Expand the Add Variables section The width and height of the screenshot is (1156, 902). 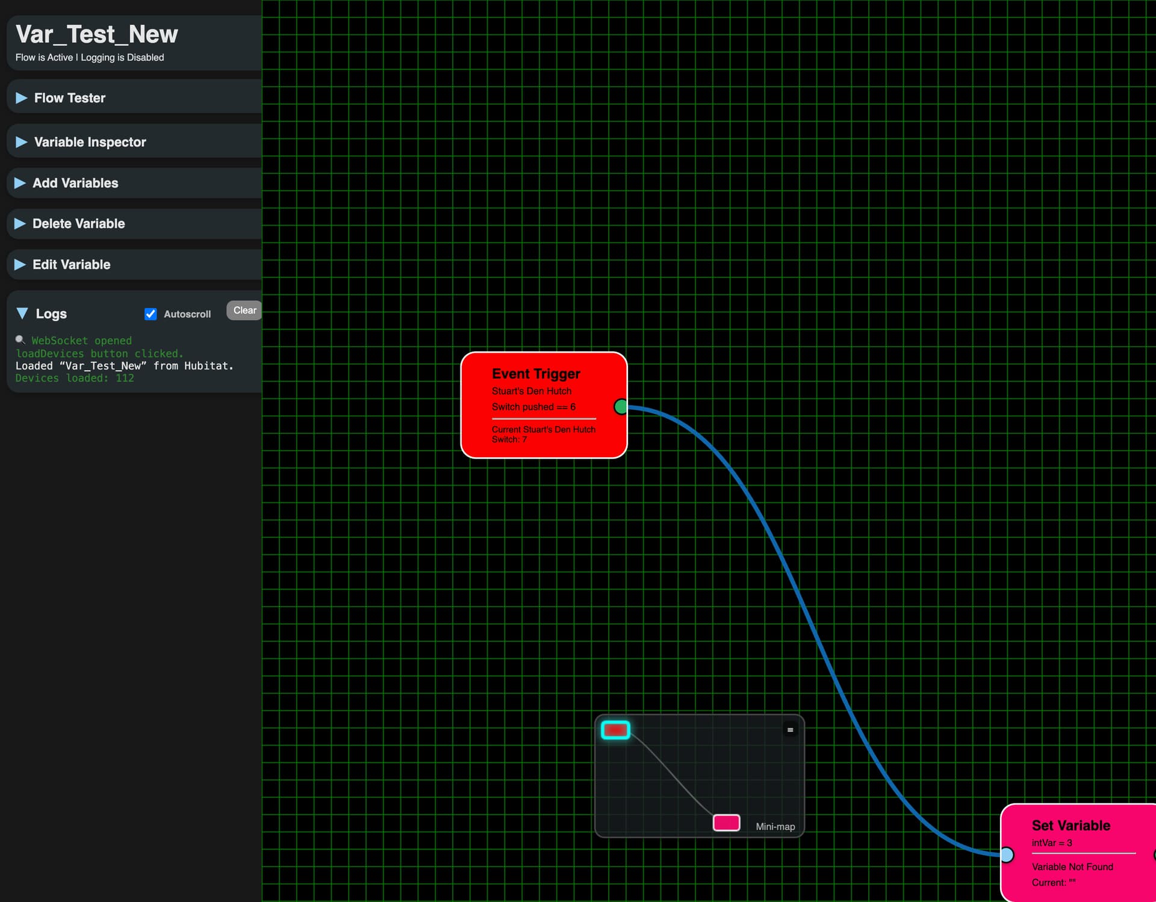click(75, 183)
